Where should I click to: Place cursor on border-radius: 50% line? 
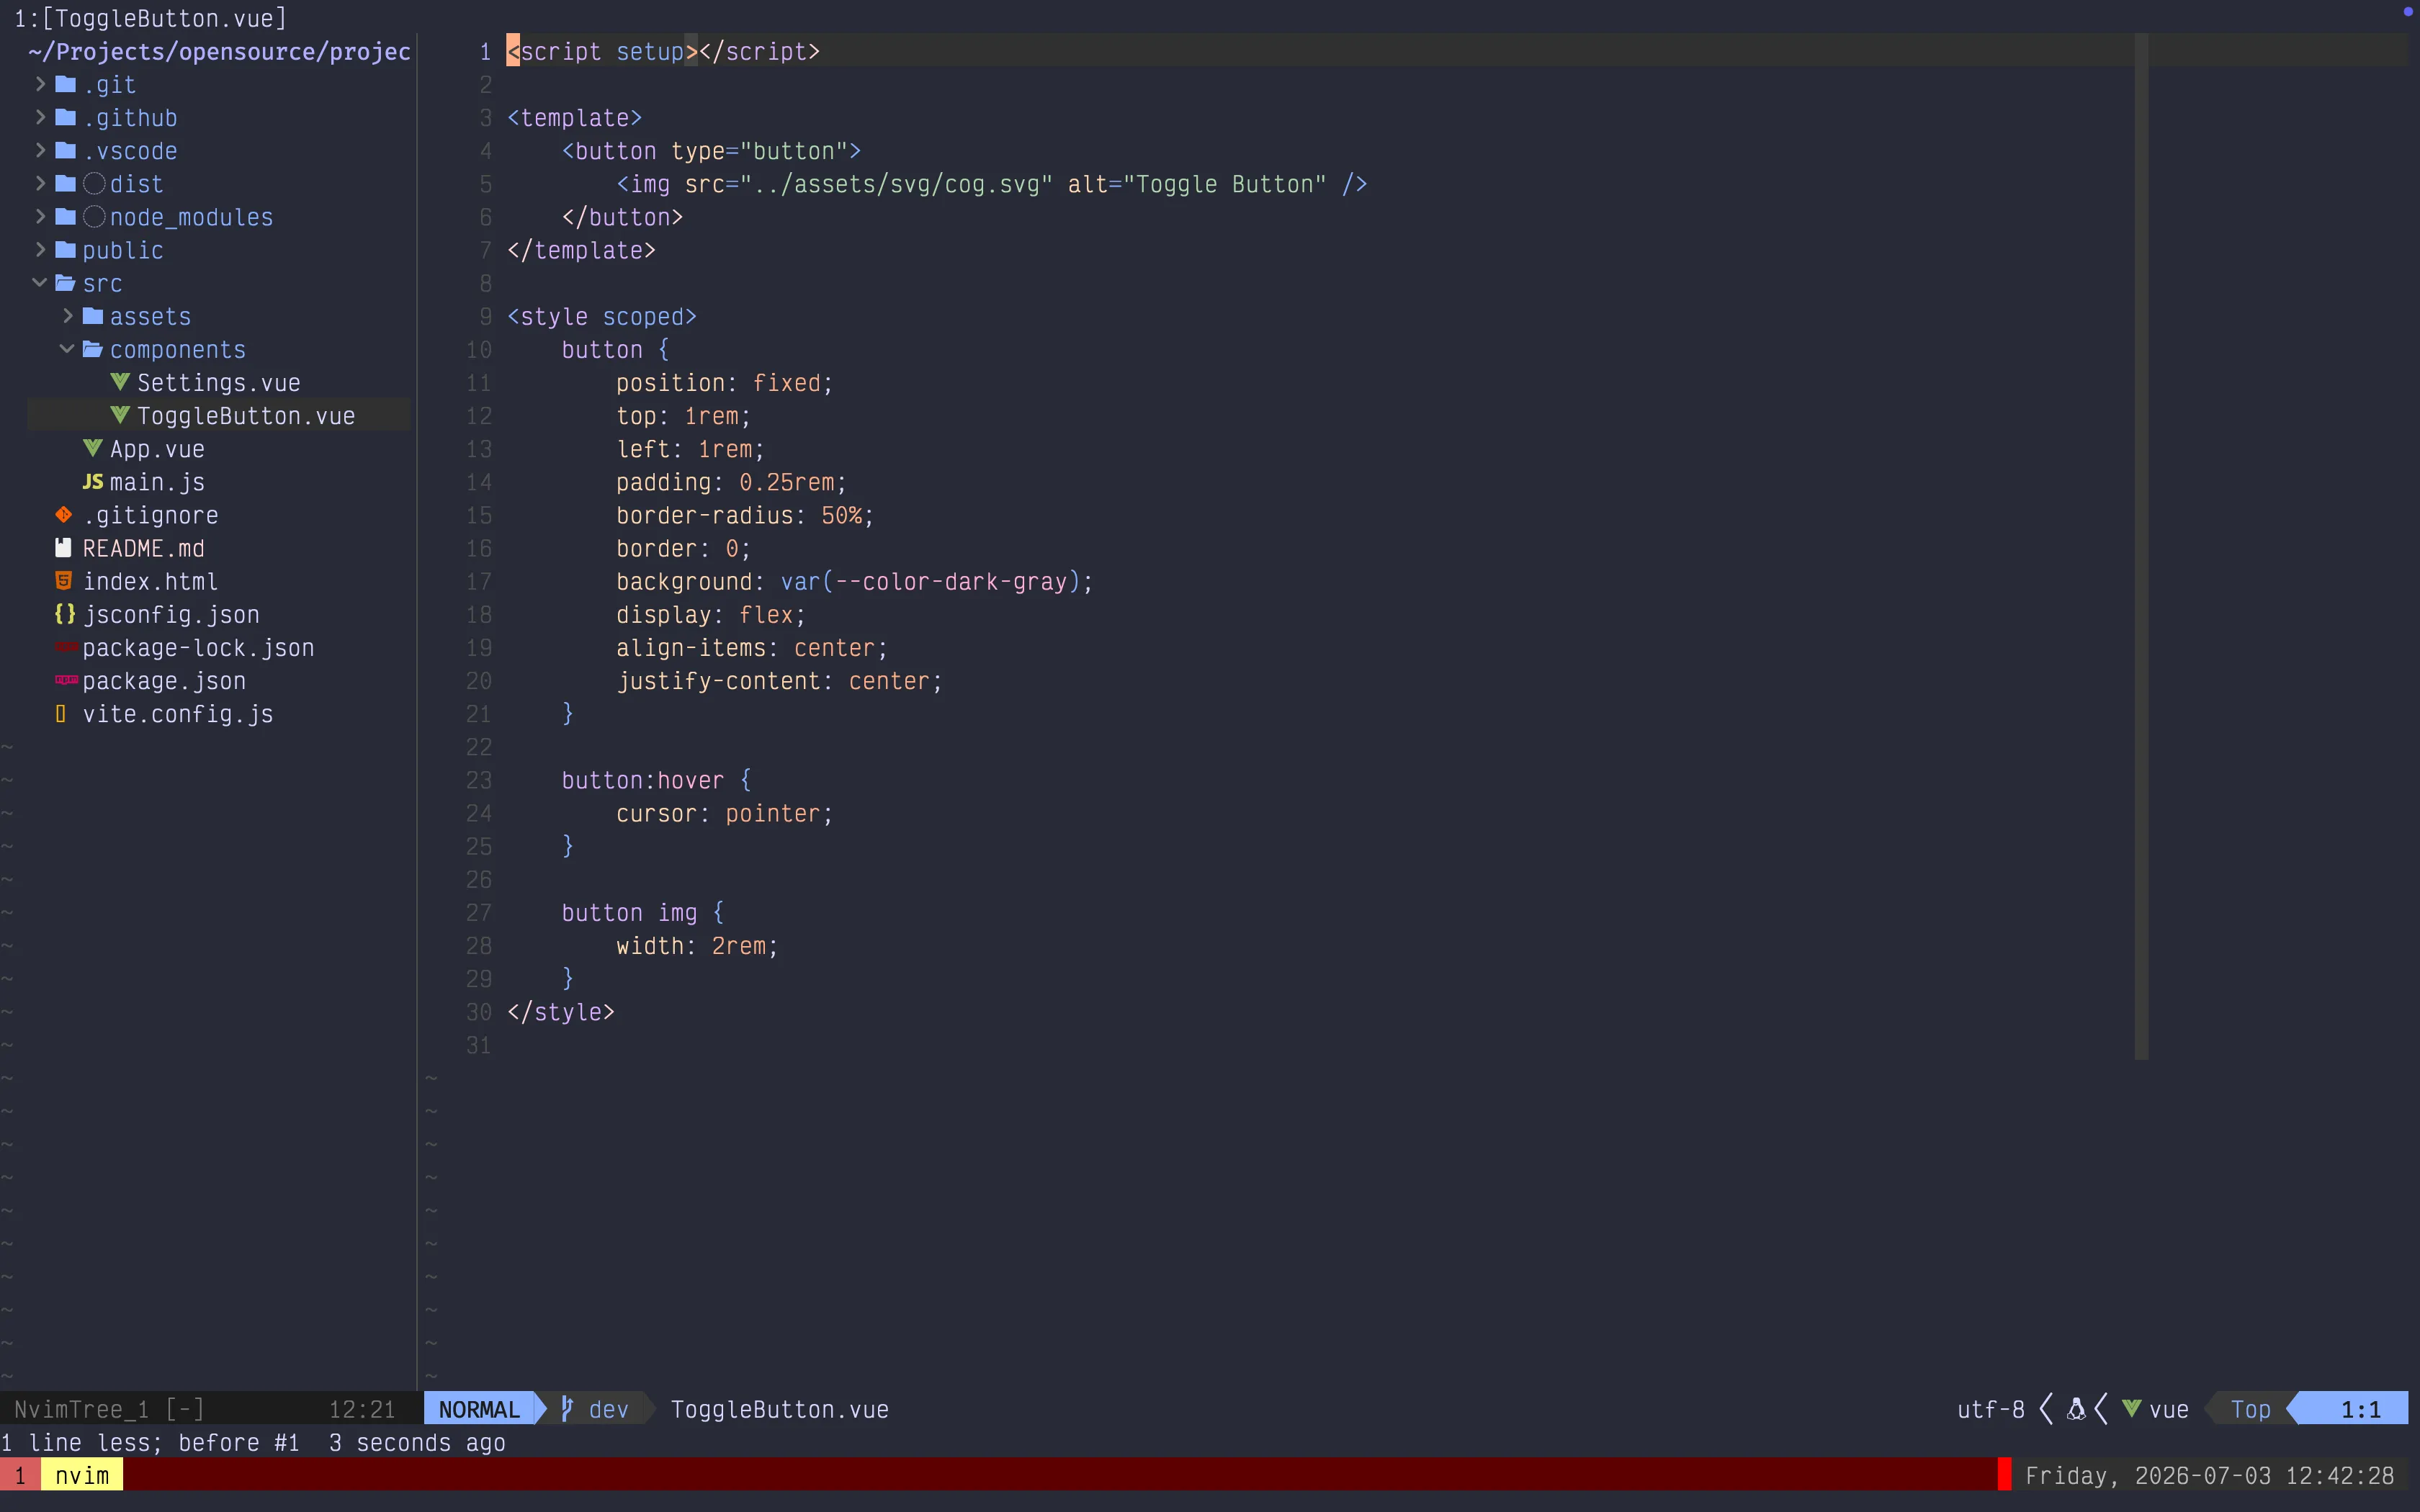pos(745,515)
